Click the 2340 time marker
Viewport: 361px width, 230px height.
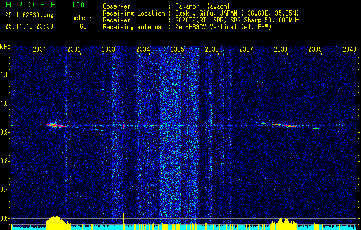coord(350,49)
